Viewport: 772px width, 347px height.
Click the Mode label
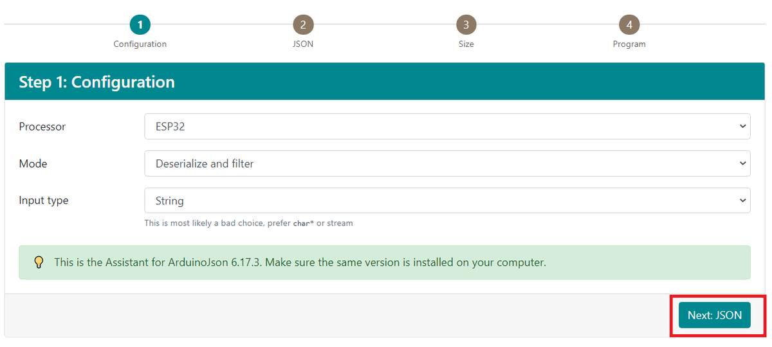[33, 164]
